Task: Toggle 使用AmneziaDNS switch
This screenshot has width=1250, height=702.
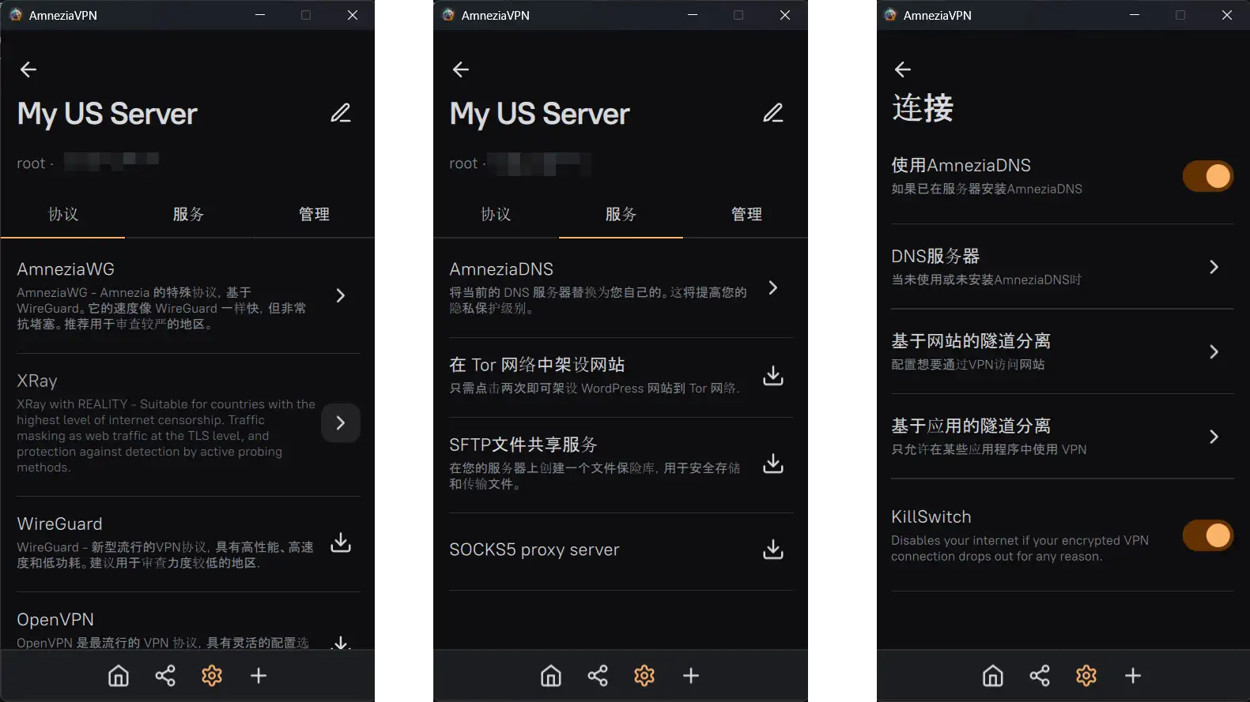Action: pos(1208,176)
